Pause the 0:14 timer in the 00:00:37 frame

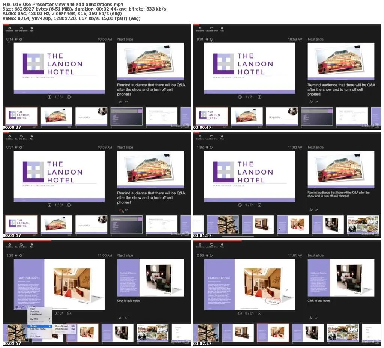point(16,39)
